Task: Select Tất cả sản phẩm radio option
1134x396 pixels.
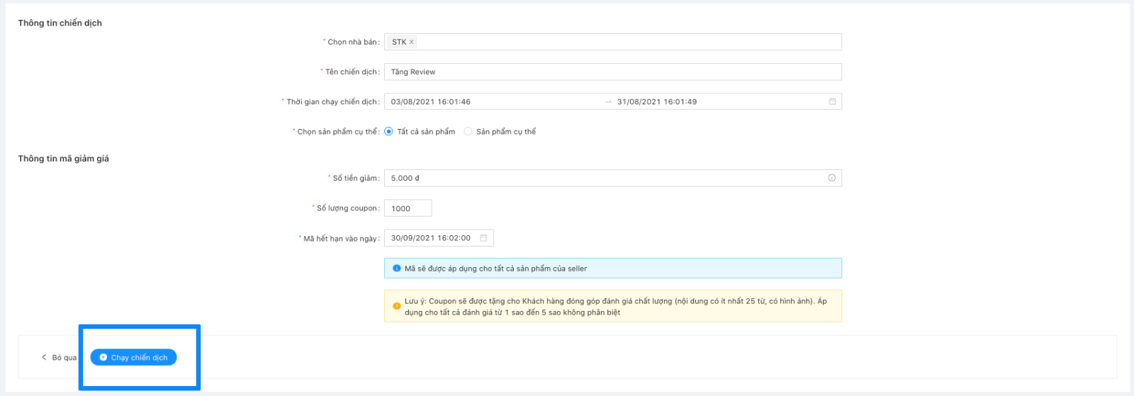Action: tap(389, 131)
